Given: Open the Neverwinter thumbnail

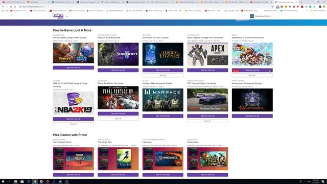Looking at the screenshot, I should [x=252, y=100].
